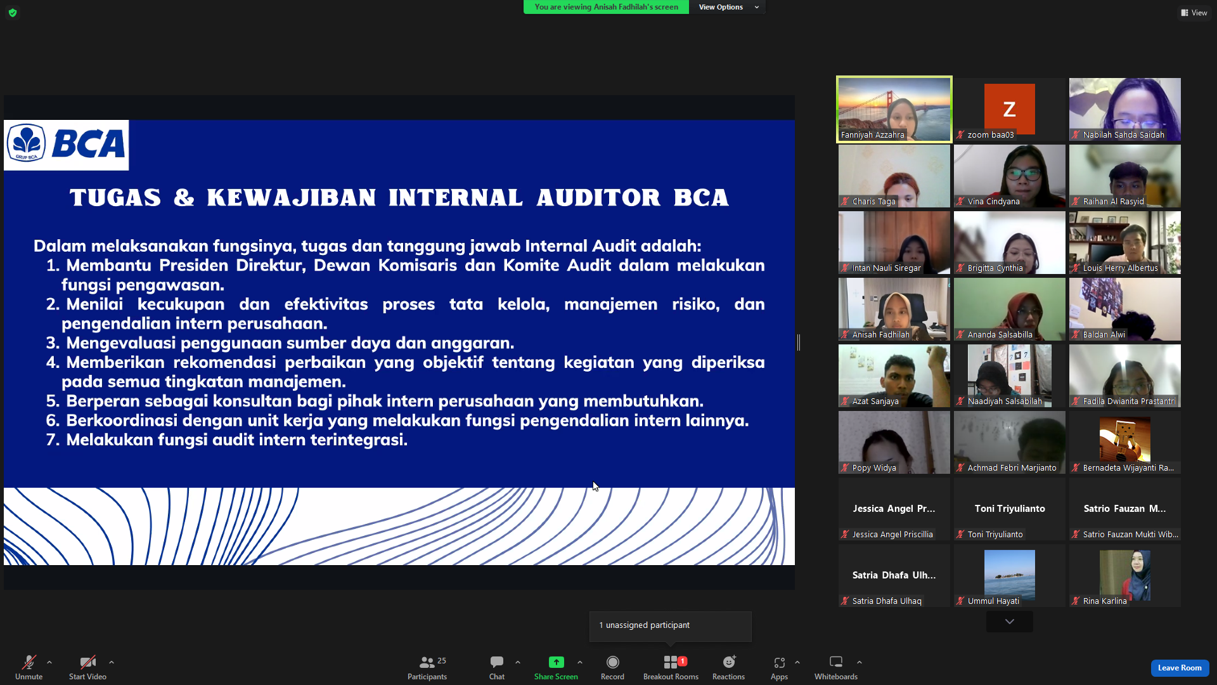Open the Whiteboards icon
Viewport: 1217px width, 685px height.
click(836, 662)
